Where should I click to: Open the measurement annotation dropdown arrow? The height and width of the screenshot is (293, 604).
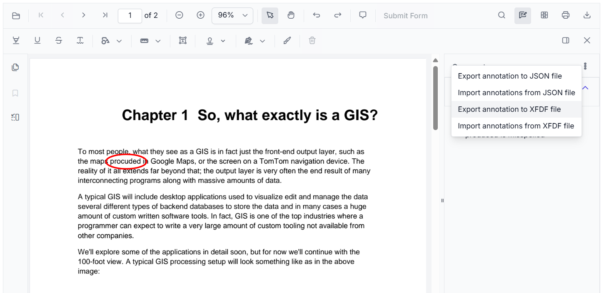coord(158,41)
